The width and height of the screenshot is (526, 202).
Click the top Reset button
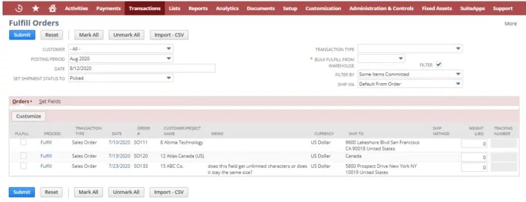[x=51, y=35]
